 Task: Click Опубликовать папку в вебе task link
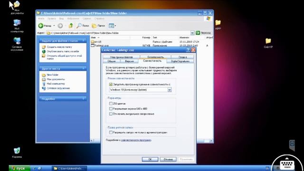pyautogui.click(x=63, y=51)
